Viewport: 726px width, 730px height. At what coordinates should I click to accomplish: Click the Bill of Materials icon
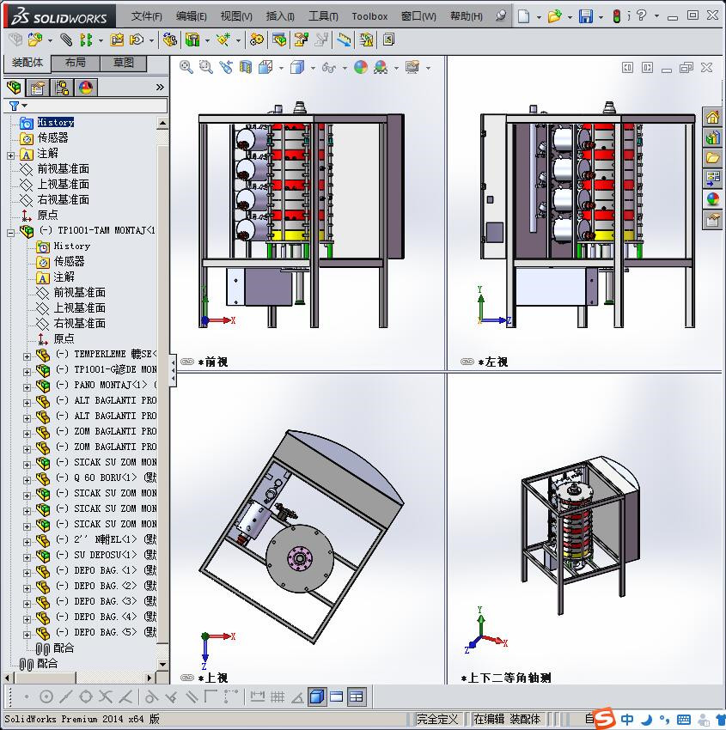(279, 40)
